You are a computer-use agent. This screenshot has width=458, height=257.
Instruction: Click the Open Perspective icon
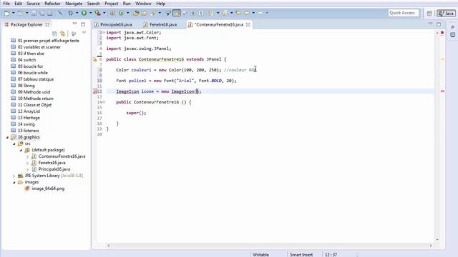(429, 13)
